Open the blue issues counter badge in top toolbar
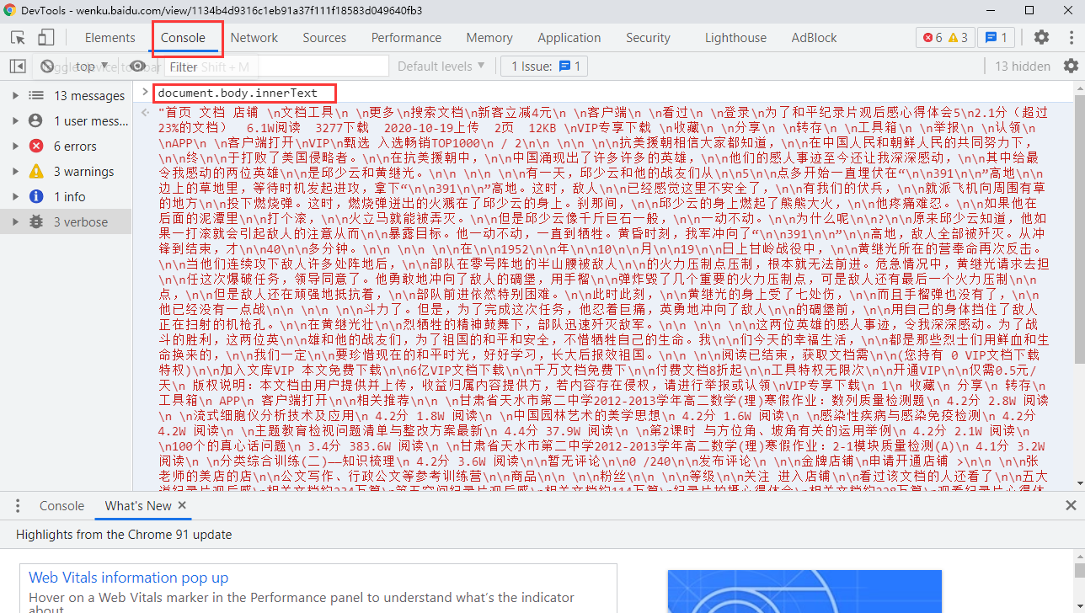Image resolution: width=1085 pixels, height=613 pixels. click(x=997, y=38)
